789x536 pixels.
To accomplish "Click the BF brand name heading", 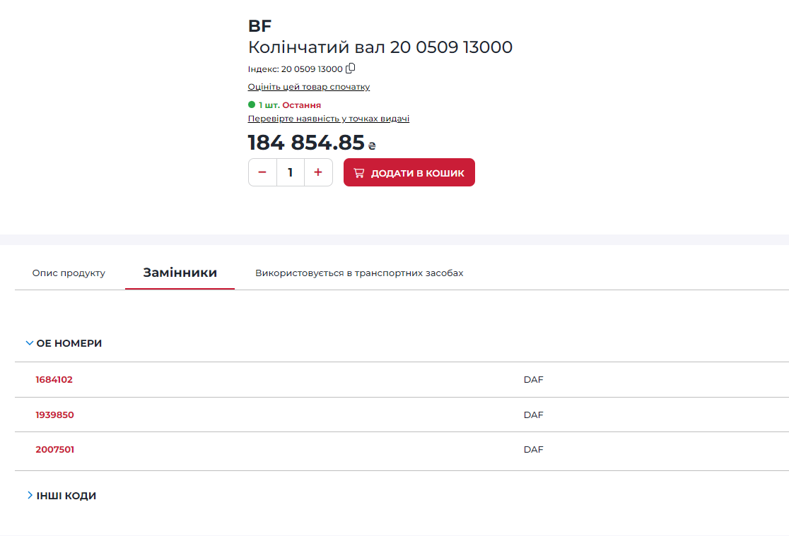I will coord(259,25).
